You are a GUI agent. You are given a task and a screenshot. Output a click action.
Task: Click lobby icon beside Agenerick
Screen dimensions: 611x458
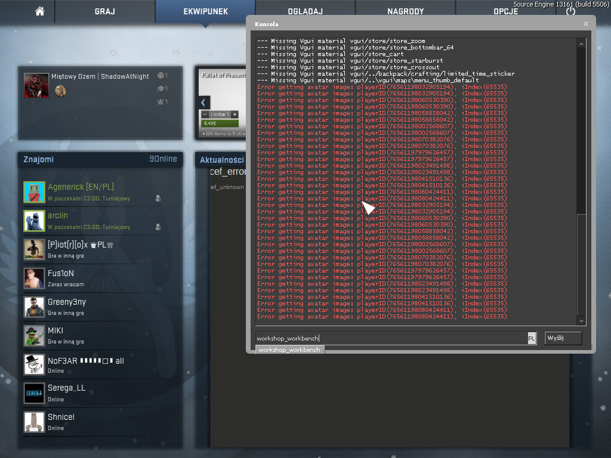158,198
